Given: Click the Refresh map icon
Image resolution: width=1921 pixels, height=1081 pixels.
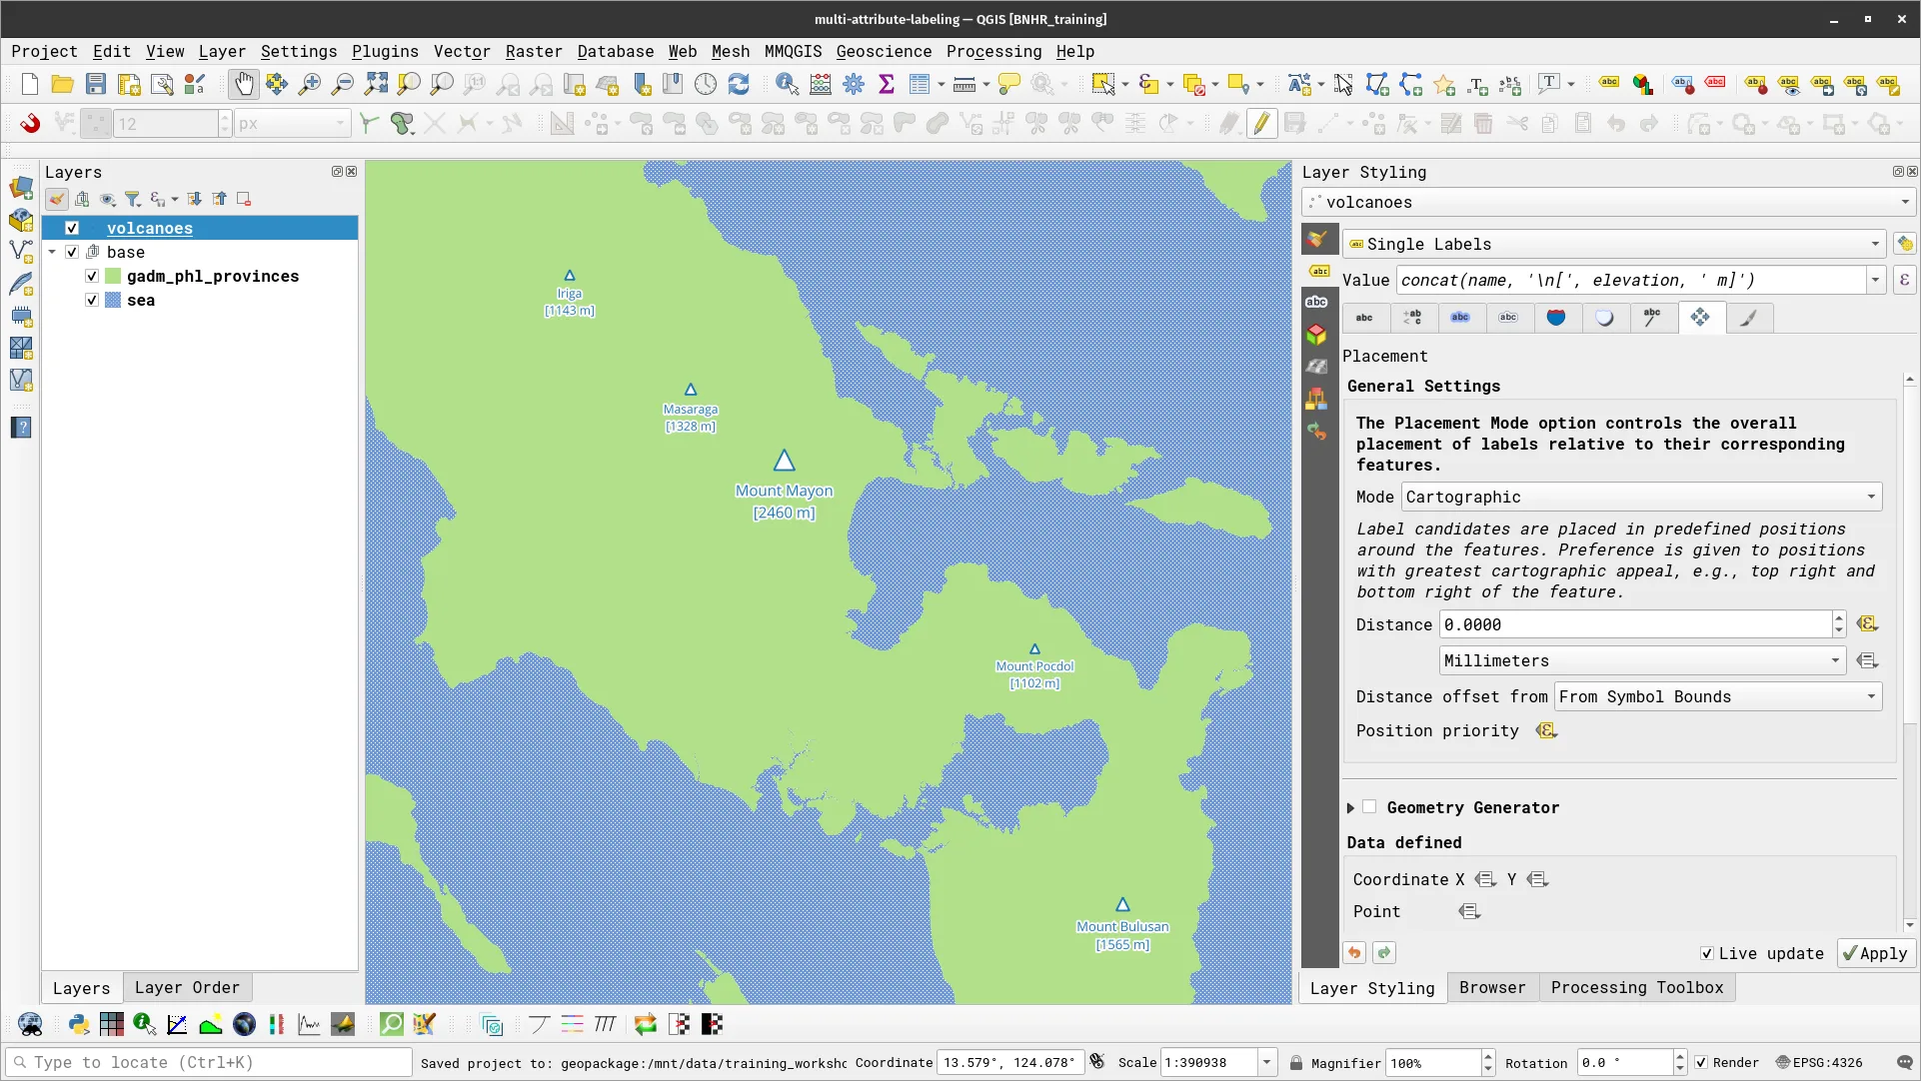Looking at the screenshot, I should 739,85.
